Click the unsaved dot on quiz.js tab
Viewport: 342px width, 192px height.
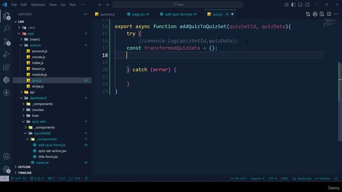(x=232, y=14)
